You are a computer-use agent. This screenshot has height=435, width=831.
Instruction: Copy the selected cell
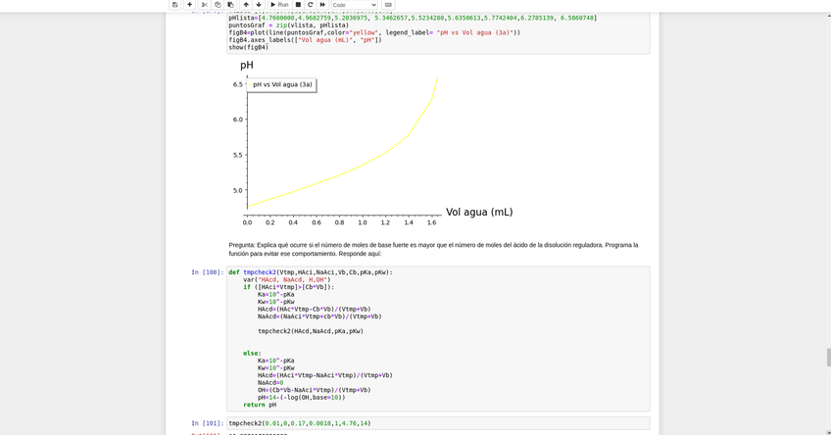[218, 5]
